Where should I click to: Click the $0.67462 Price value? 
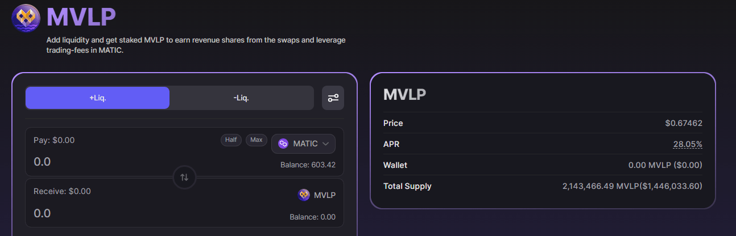(x=684, y=123)
